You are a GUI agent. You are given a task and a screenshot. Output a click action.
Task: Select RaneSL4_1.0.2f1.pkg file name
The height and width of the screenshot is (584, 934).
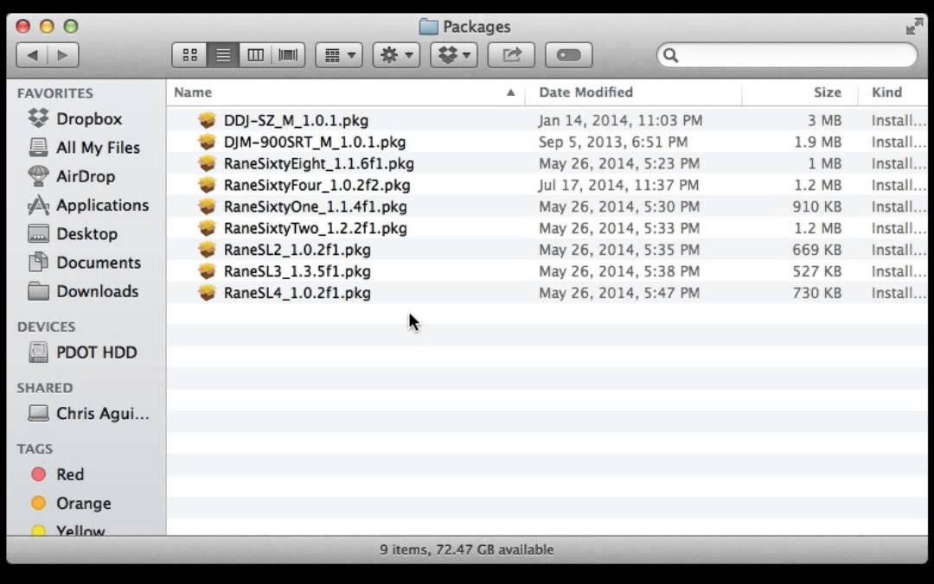[x=297, y=293]
